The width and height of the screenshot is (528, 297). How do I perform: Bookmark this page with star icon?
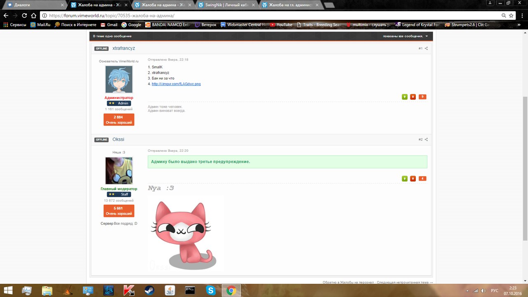(511, 16)
